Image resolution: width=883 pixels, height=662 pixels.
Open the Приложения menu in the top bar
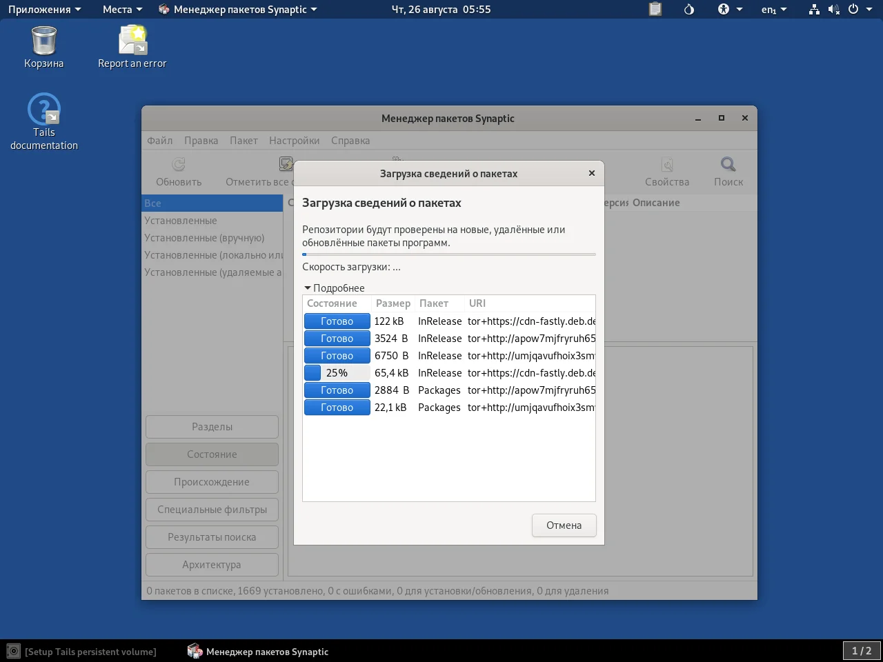click(x=44, y=10)
